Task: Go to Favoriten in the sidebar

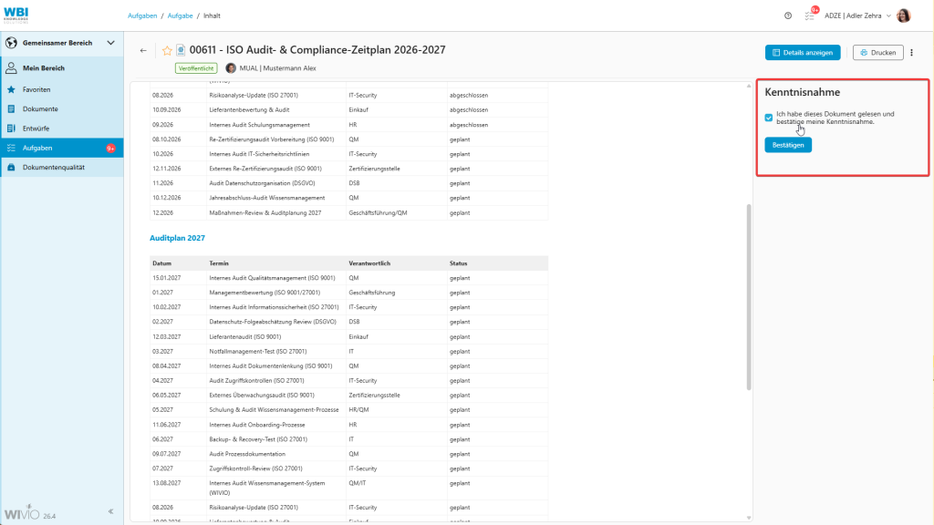Action: (62, 90)
